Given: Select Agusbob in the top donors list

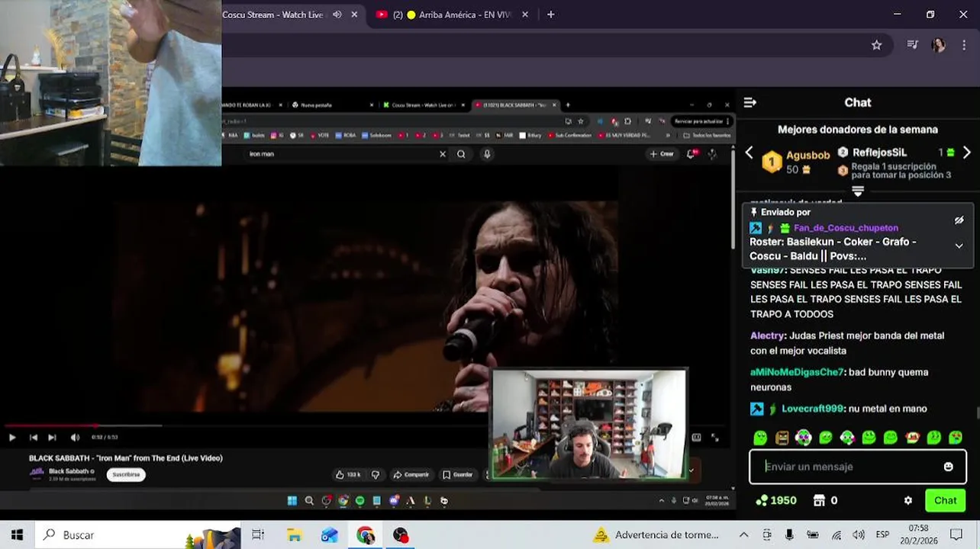Looking at the screenshot, I should pyautogui.click(x=808, y=155).
